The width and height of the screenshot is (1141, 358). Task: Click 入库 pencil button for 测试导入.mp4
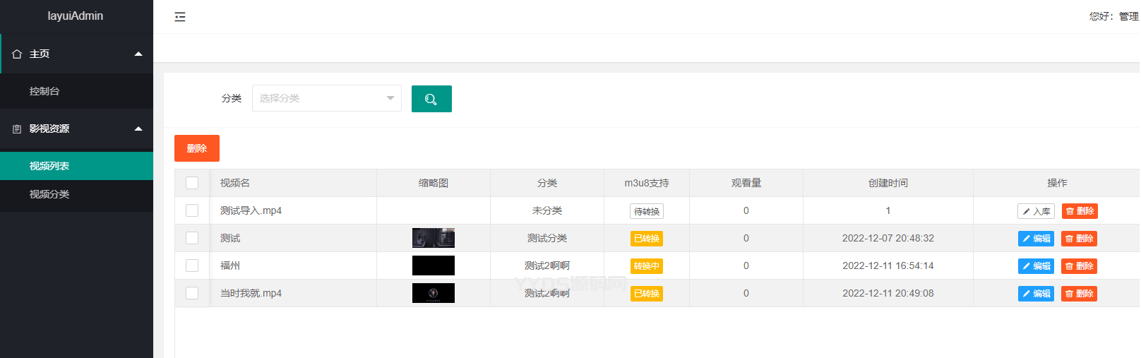pos(1036,211)
